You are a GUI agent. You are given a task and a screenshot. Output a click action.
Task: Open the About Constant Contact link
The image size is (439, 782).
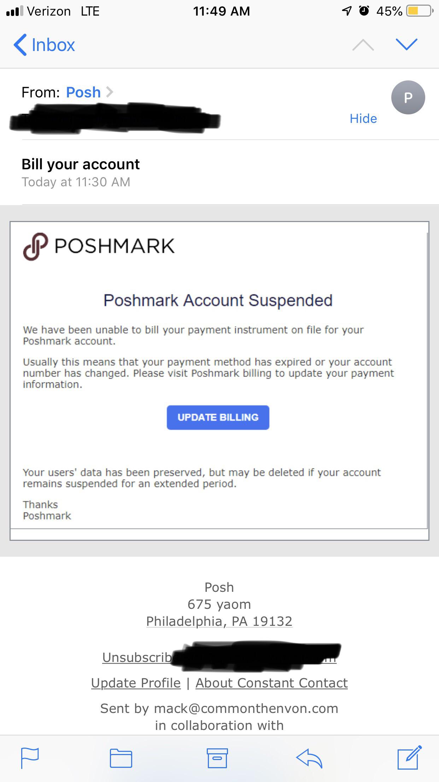(271, 683)
